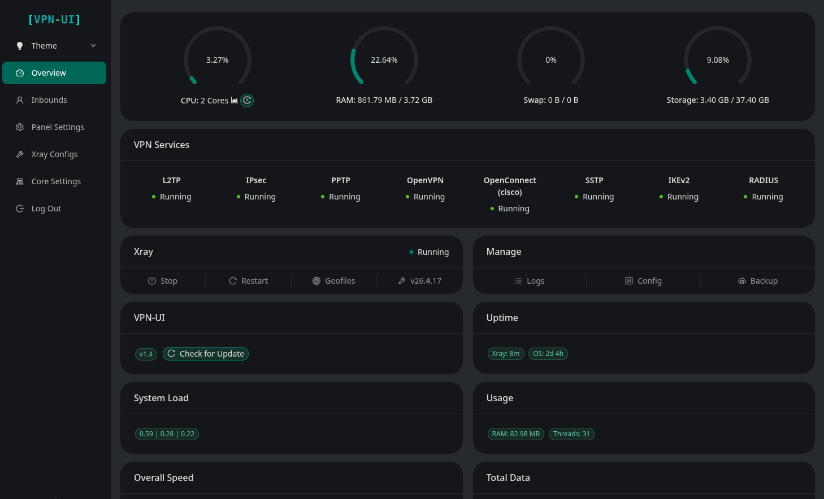Open the CPU history chart icon
This screenshot has width=824, height=499.
point(235,100)
